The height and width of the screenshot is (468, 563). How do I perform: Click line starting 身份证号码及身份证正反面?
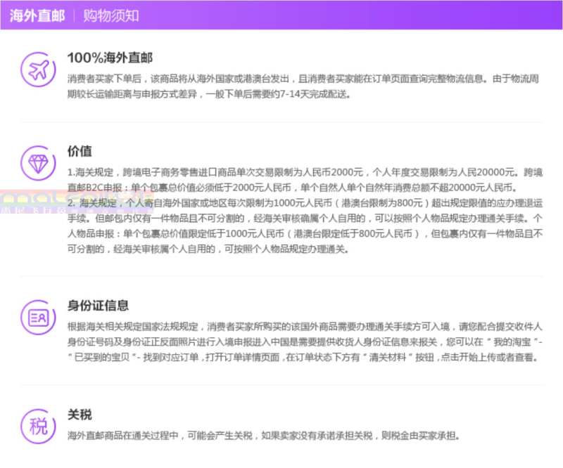(x=305, y=342)
